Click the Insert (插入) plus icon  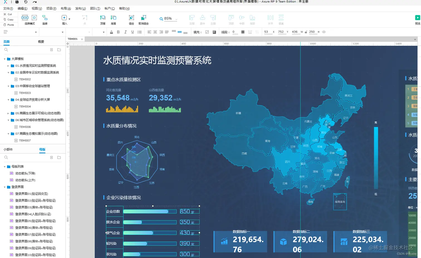pyautogui.click(x=64, y=18)
